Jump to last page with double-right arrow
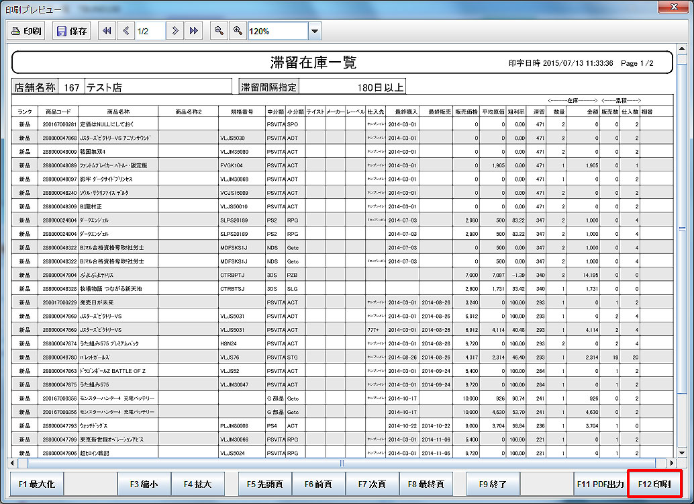The image size is (694, 504). 193,31
